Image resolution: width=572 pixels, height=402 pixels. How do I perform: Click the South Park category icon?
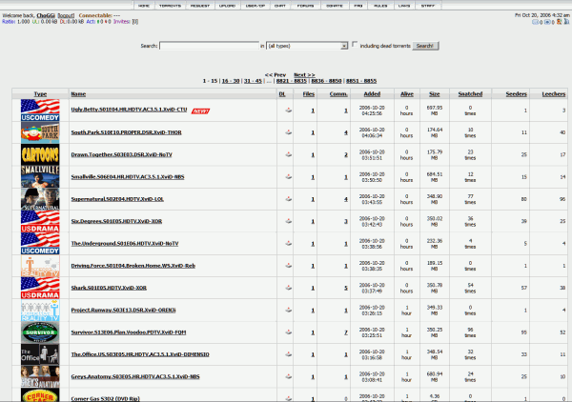[x=40, y=132]
